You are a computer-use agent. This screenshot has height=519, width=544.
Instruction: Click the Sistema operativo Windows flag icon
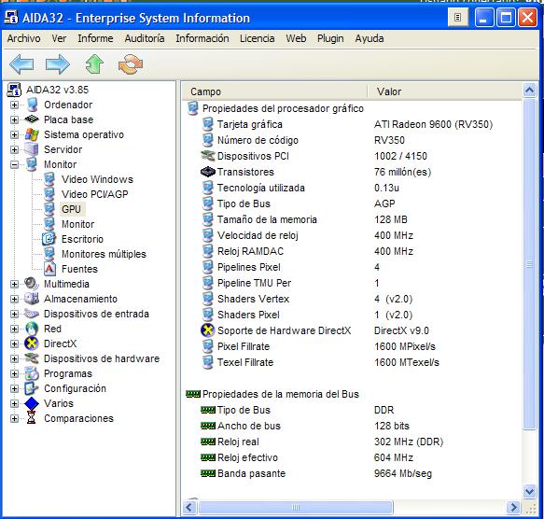32,134
